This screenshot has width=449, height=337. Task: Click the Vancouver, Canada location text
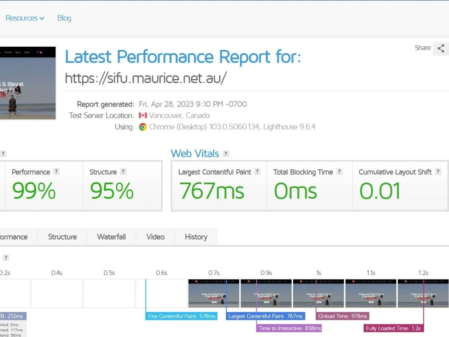[x=179, y=115]
